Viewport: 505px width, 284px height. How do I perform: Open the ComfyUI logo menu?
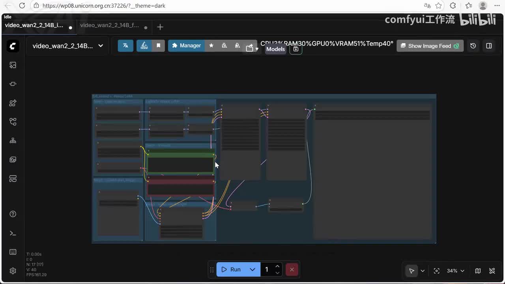[13, 46]
